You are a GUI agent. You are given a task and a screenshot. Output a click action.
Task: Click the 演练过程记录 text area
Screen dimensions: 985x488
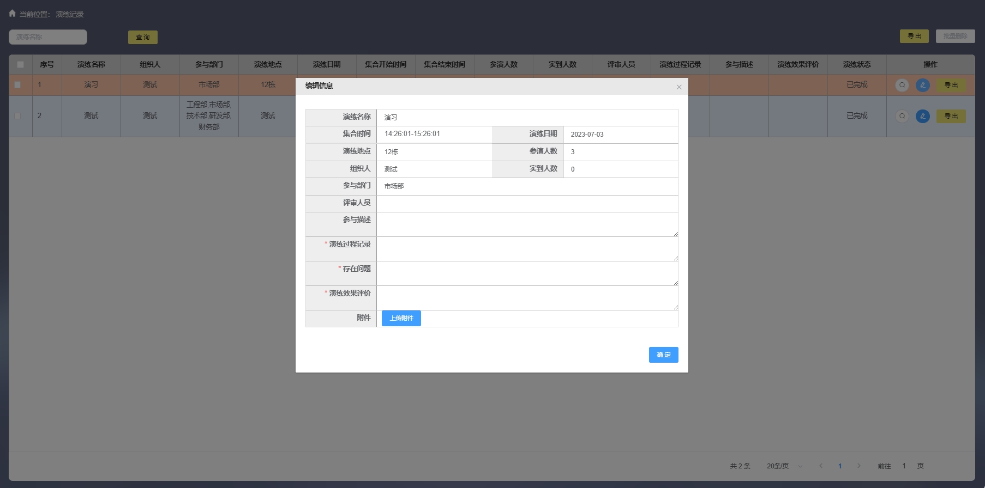[527, 249]
